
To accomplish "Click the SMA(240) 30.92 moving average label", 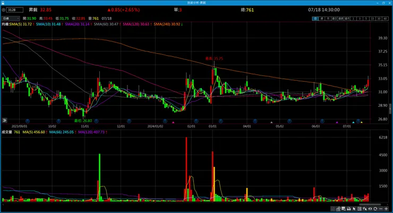I will (168, 24).
